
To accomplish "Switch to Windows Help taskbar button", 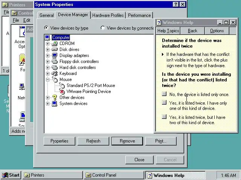I will [x=175, y=175].
